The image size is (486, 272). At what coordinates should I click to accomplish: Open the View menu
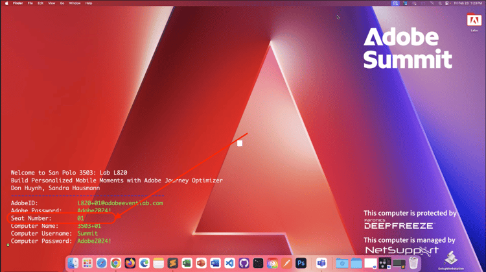tap(51, 3)
